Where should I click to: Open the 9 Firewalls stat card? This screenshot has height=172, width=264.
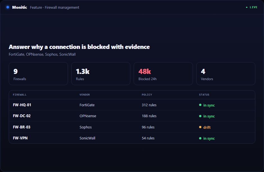(x=38, y=74)
